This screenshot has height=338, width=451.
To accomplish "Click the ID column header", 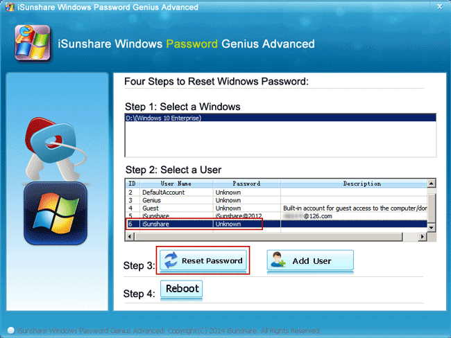I will [133, 184].
